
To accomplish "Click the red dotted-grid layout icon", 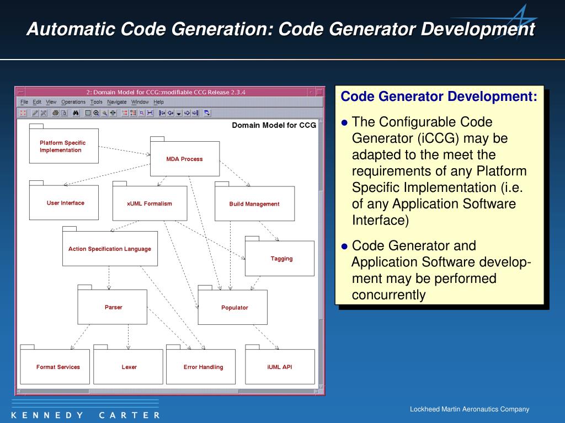I will pyautogui.click(x=134, y=113).
